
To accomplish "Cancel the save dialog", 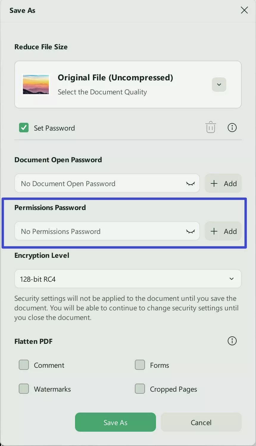I will (201, 422).
